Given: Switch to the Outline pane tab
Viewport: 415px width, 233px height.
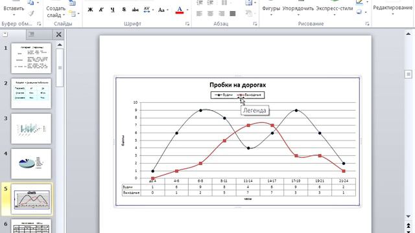Looking at the screenshot, I should [32, 34].
